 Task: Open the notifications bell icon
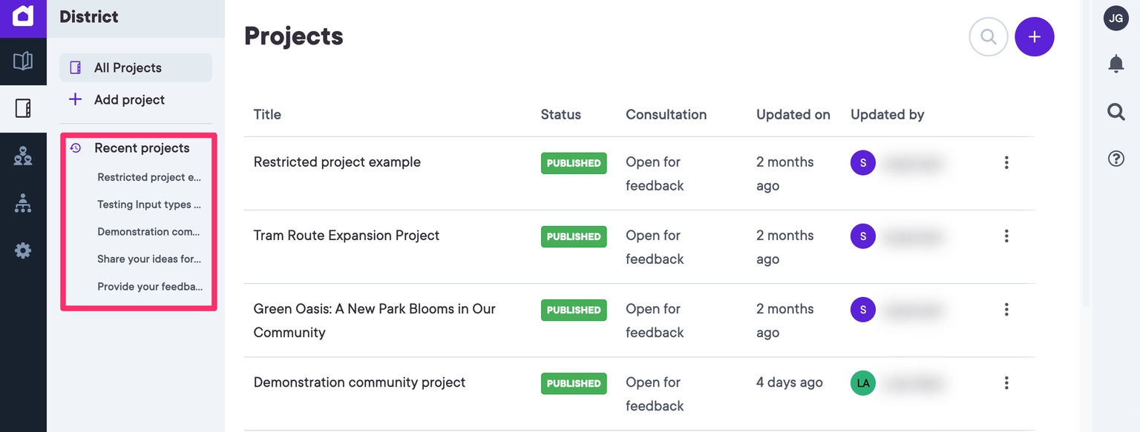click(x=1116, y=64)
